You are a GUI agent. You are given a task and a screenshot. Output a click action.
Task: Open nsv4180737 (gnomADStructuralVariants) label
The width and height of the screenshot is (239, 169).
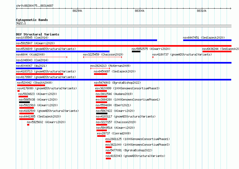click(182, 54)
